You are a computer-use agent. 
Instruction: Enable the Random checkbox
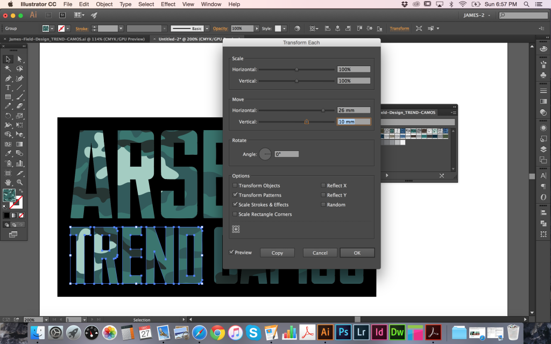323,204
